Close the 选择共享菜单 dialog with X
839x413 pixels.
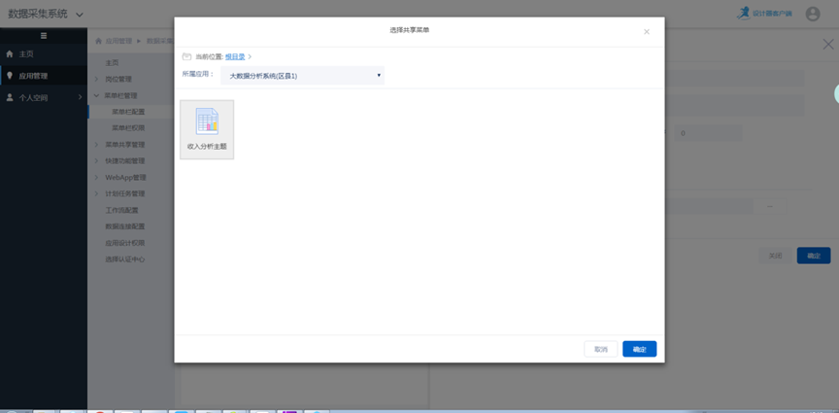click(647, 32)
